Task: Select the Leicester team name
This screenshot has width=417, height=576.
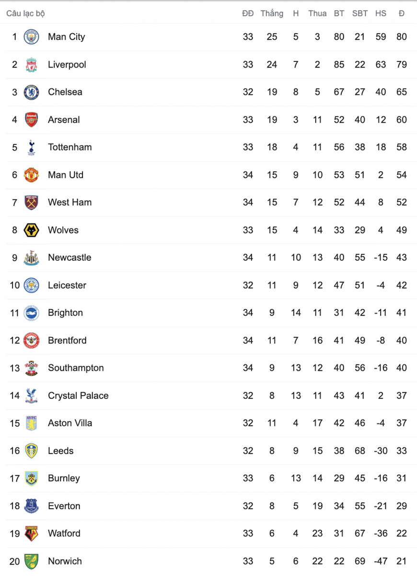Action: 67,285
